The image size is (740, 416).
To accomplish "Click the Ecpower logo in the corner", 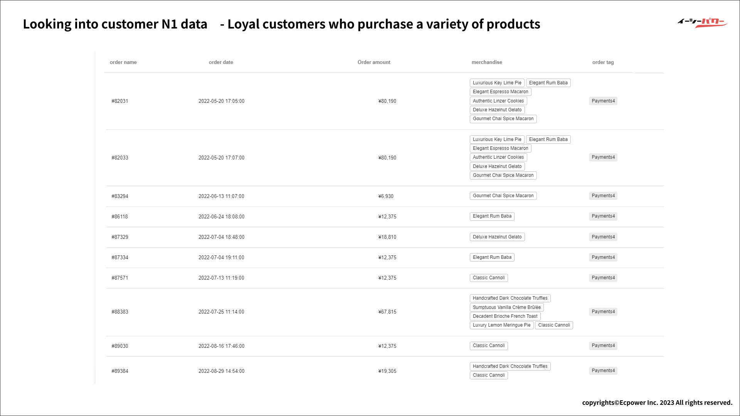I will [702, 23].
